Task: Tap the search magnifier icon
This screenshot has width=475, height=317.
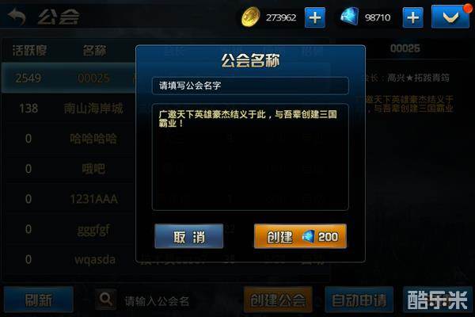Action: 106,299
